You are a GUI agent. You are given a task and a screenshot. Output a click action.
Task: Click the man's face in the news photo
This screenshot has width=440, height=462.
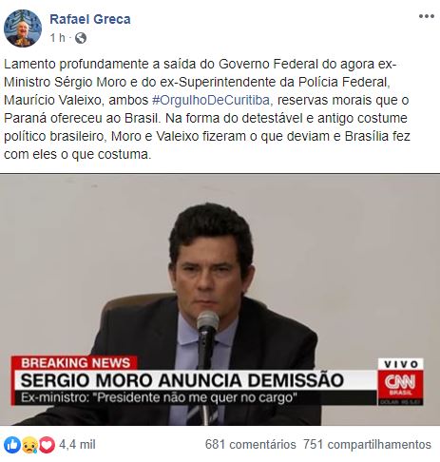pyautogui.click(x=209, y=274)
